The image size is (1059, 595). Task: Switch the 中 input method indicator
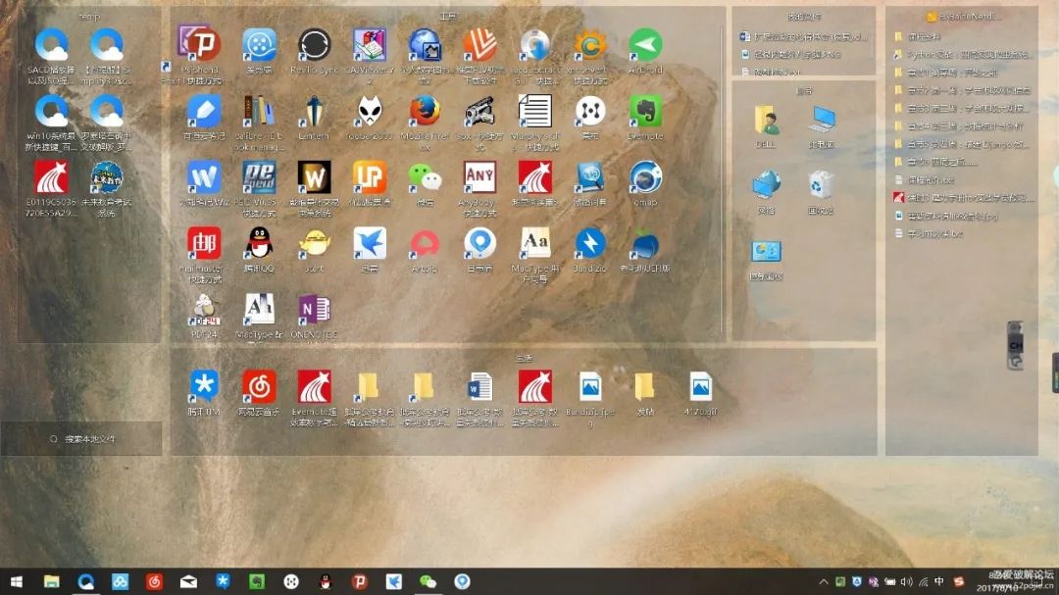coord(939,581)
